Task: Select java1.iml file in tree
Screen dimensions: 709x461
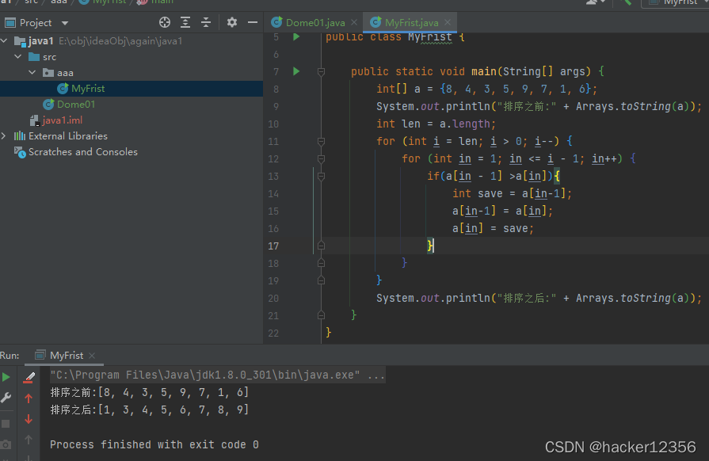Action: pyautogui.click(x=63, y=120)
